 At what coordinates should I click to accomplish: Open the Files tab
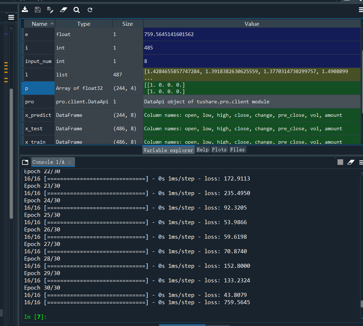237,150
